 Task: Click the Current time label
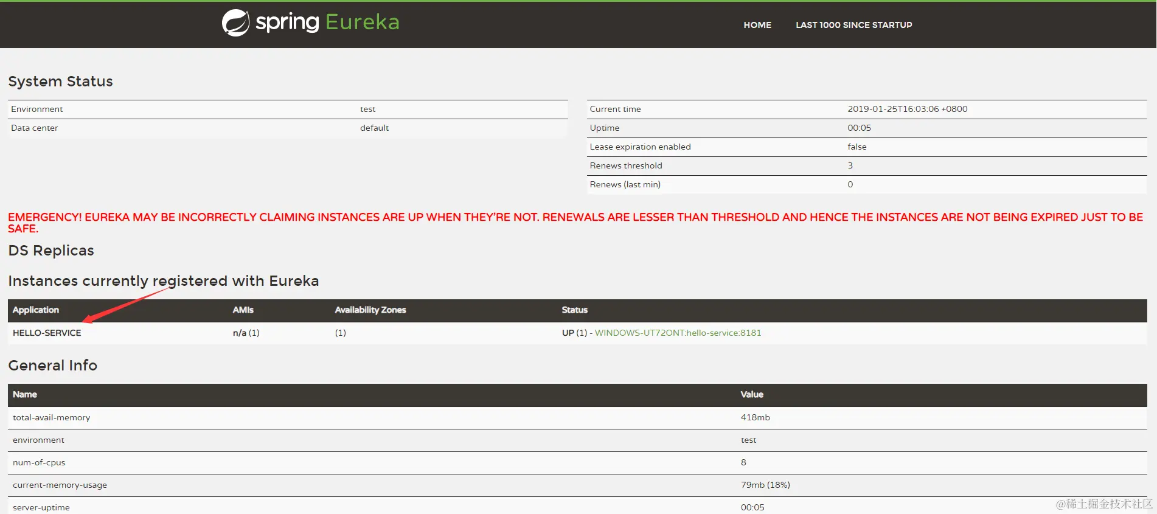[x=615, y=109]
